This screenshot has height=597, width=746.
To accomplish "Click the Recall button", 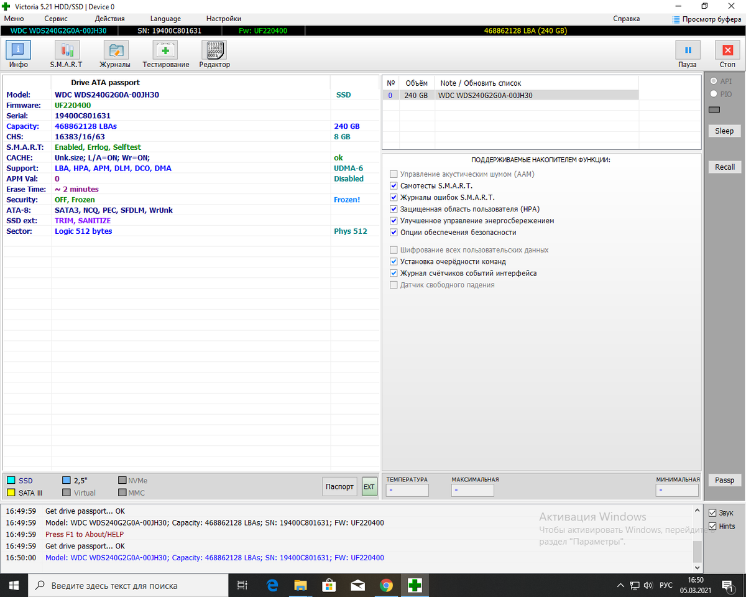I will pyautogui.click(x=724, y=167).
